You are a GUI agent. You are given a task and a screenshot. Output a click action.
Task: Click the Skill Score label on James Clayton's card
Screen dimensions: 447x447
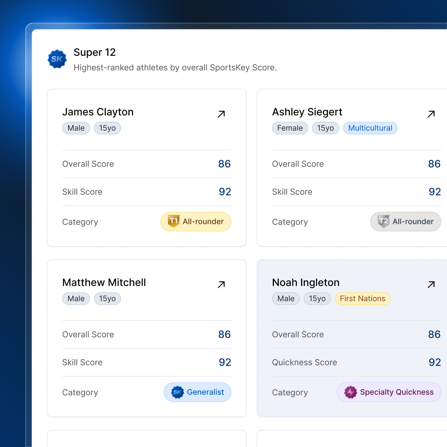tap(82, 192)
